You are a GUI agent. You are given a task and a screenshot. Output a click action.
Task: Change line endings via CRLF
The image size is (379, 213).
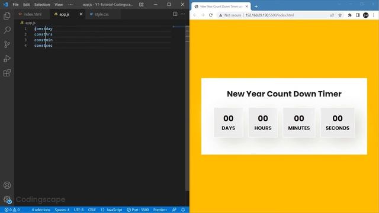click(x=92, y=209)
